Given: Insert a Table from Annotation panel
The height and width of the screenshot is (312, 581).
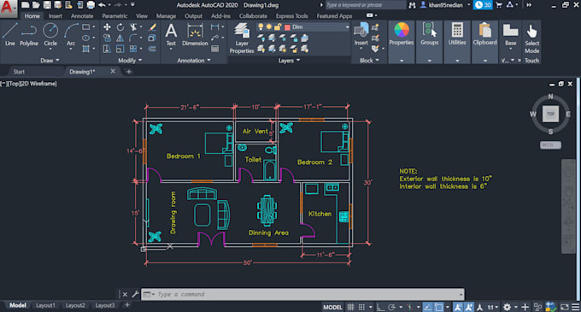Looking at the screenshot, I should [215, 49].
